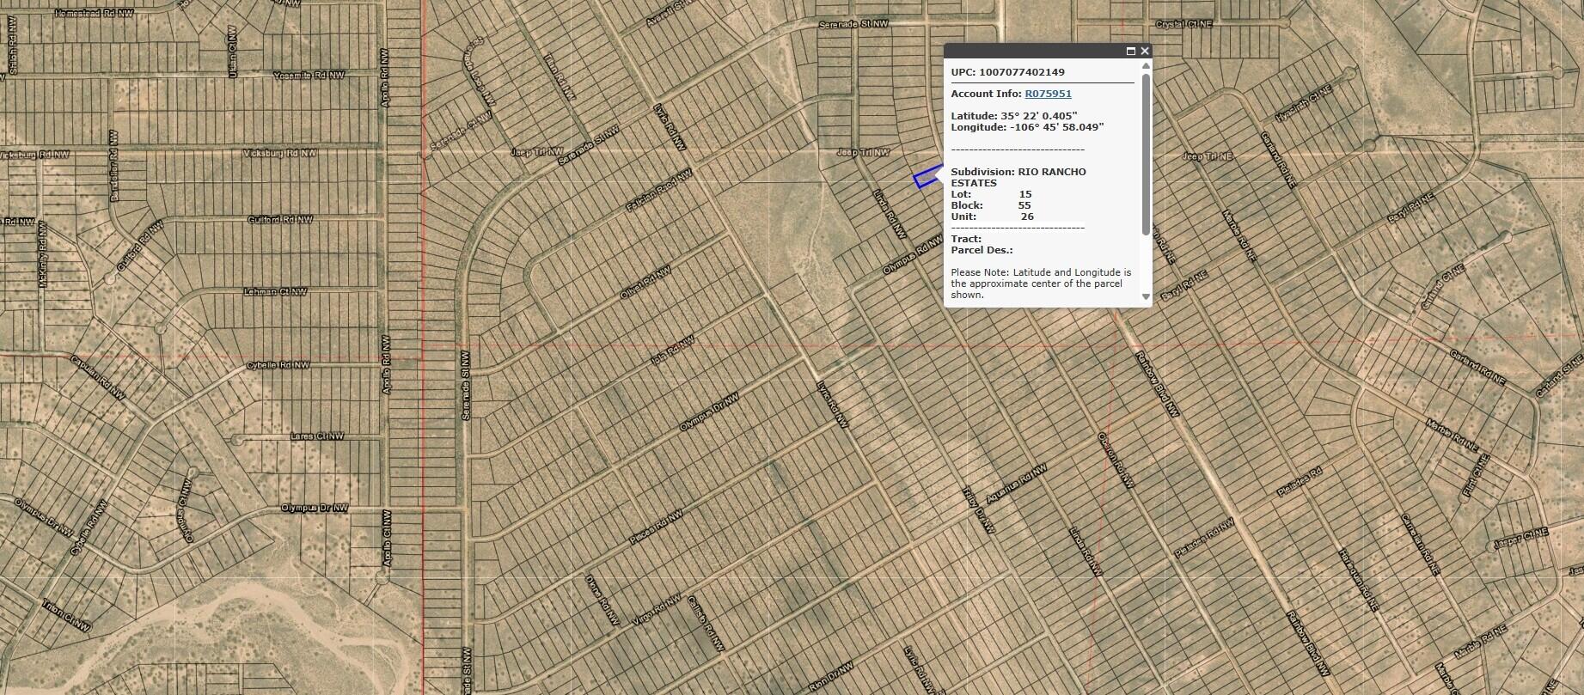Click the popup vertical scrollbar thumb
The image size is (1584, 695).
click(x=1146, y=154)
